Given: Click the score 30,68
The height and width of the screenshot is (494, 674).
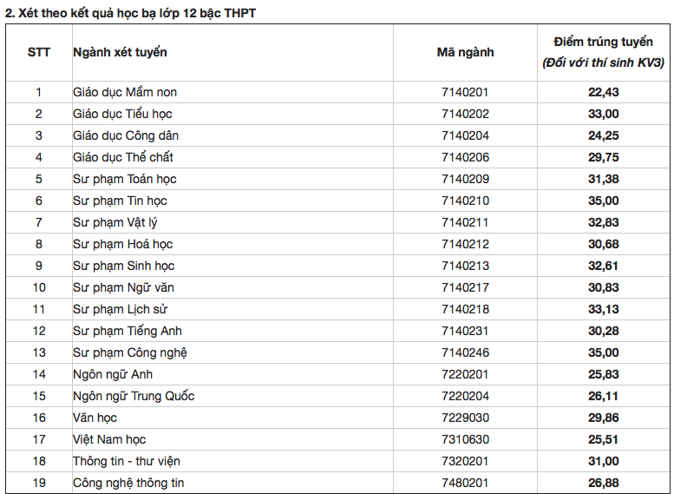Looking at the screenshot, I should point(603,244).
